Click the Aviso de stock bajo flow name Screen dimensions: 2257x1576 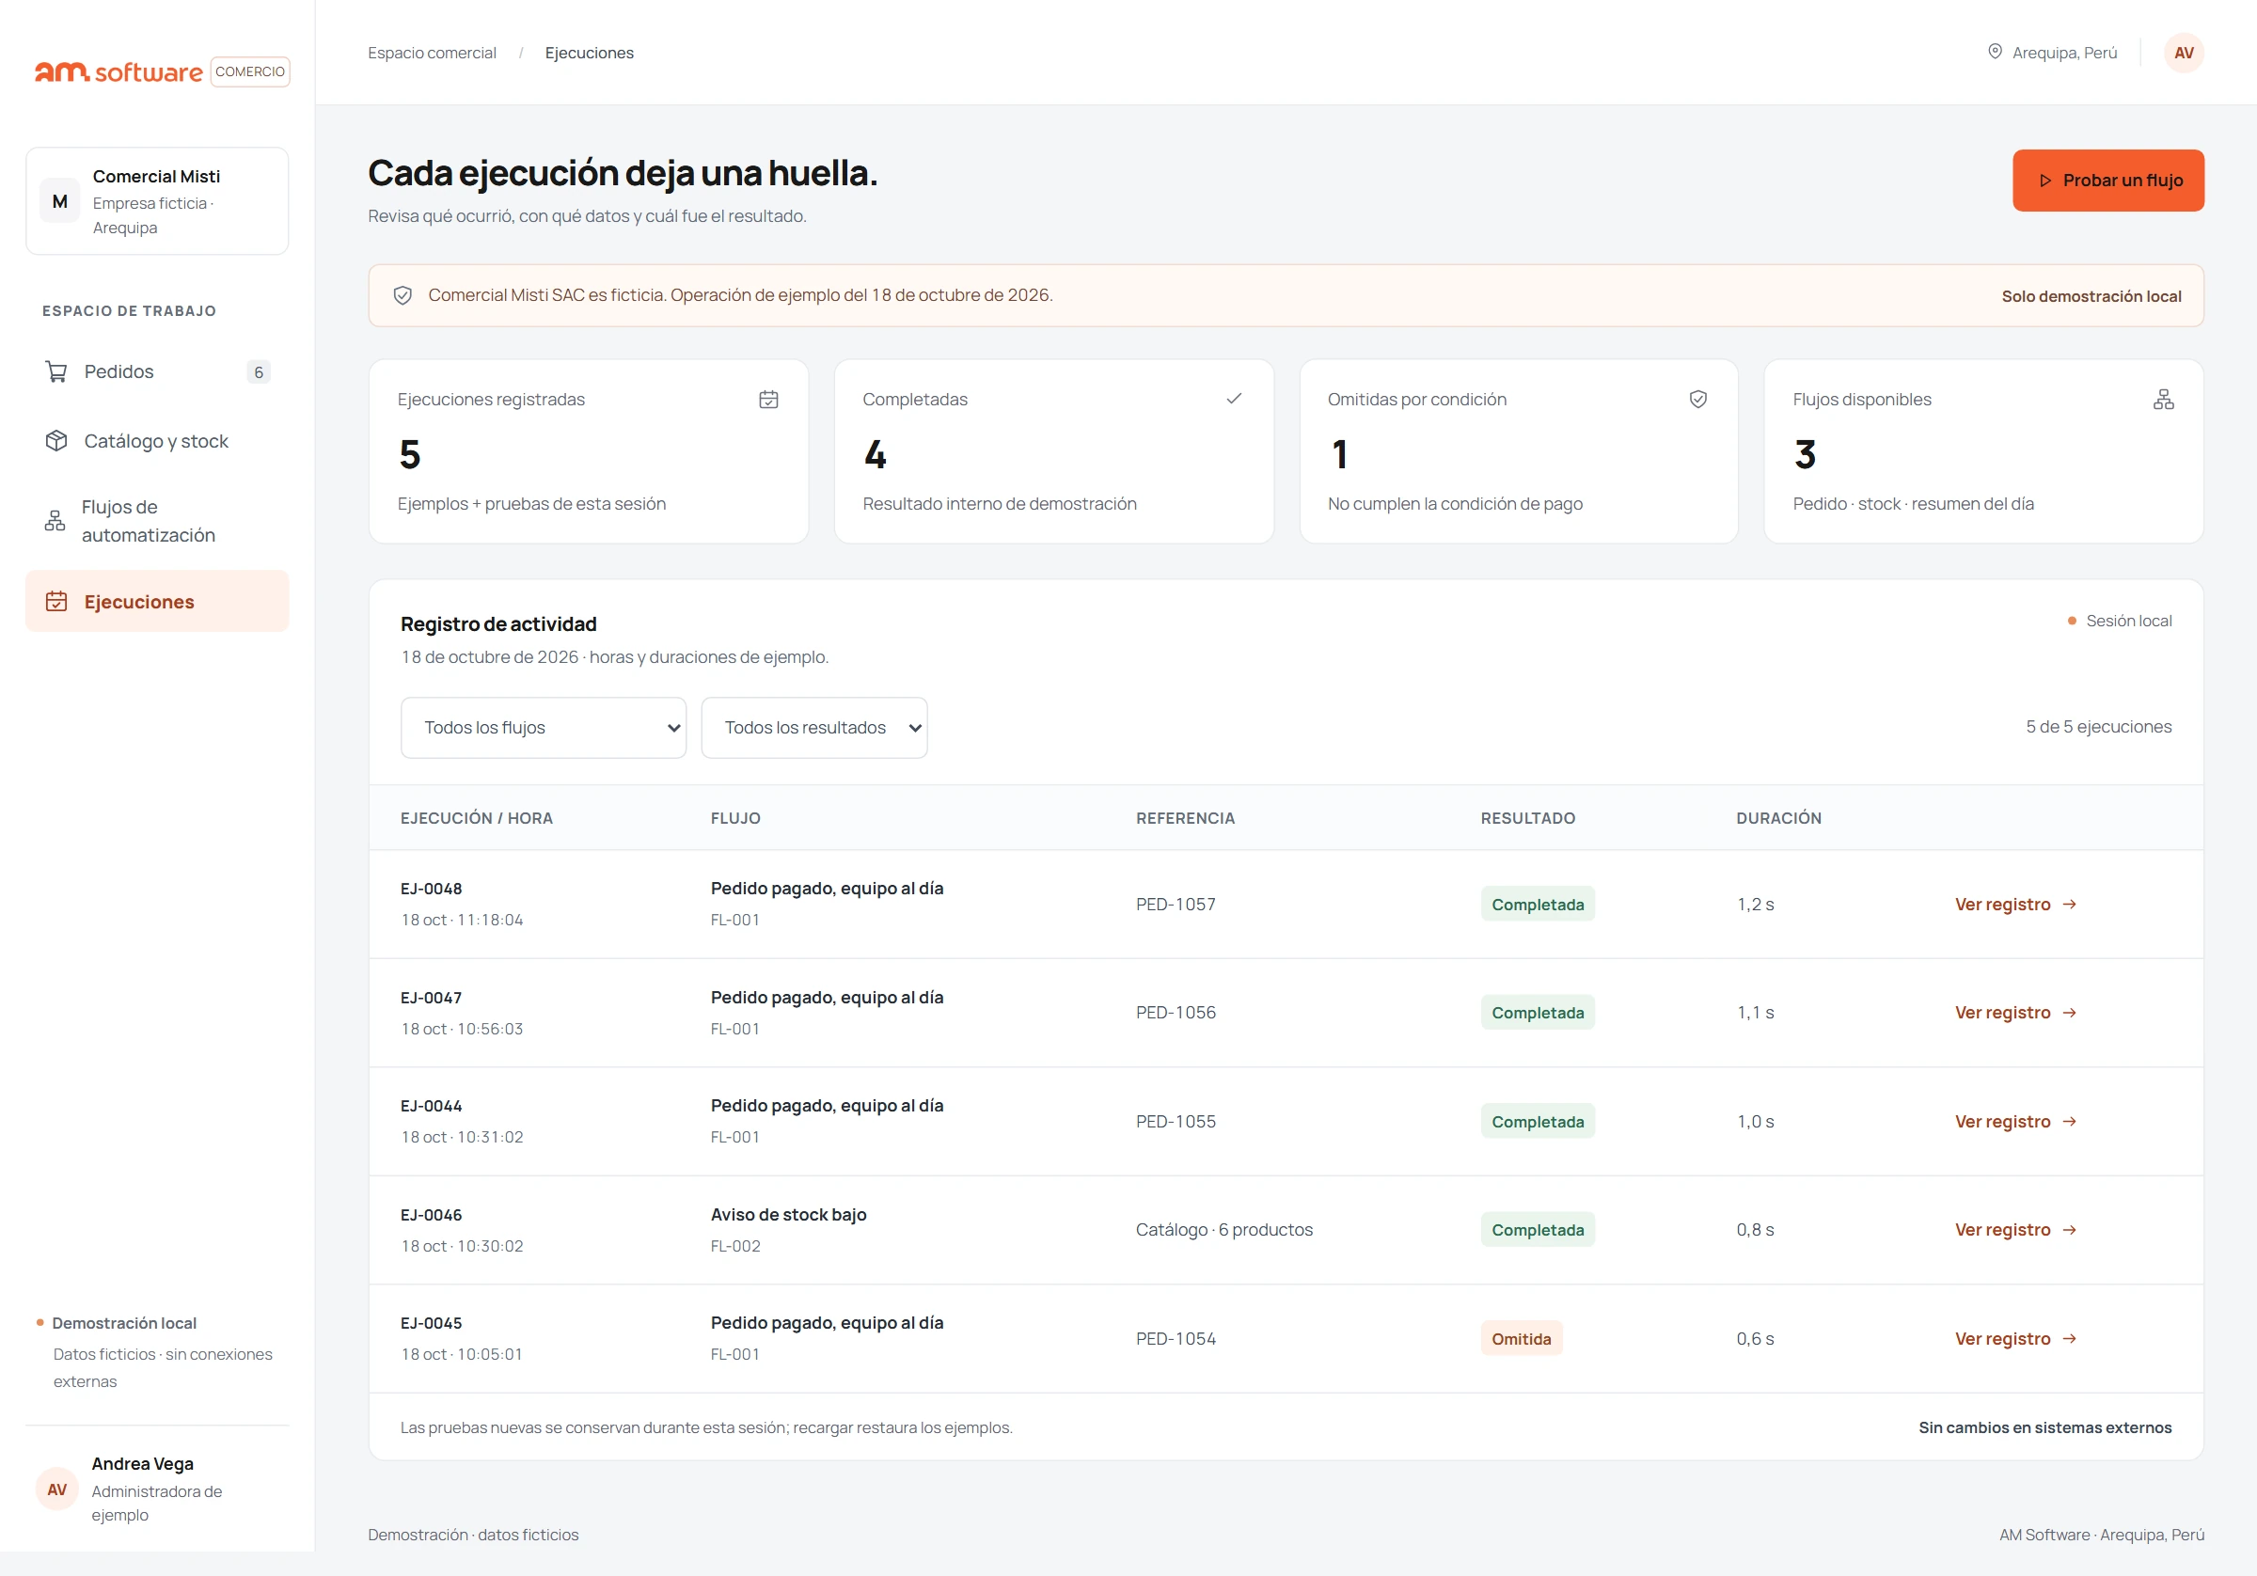point(788,1215)
